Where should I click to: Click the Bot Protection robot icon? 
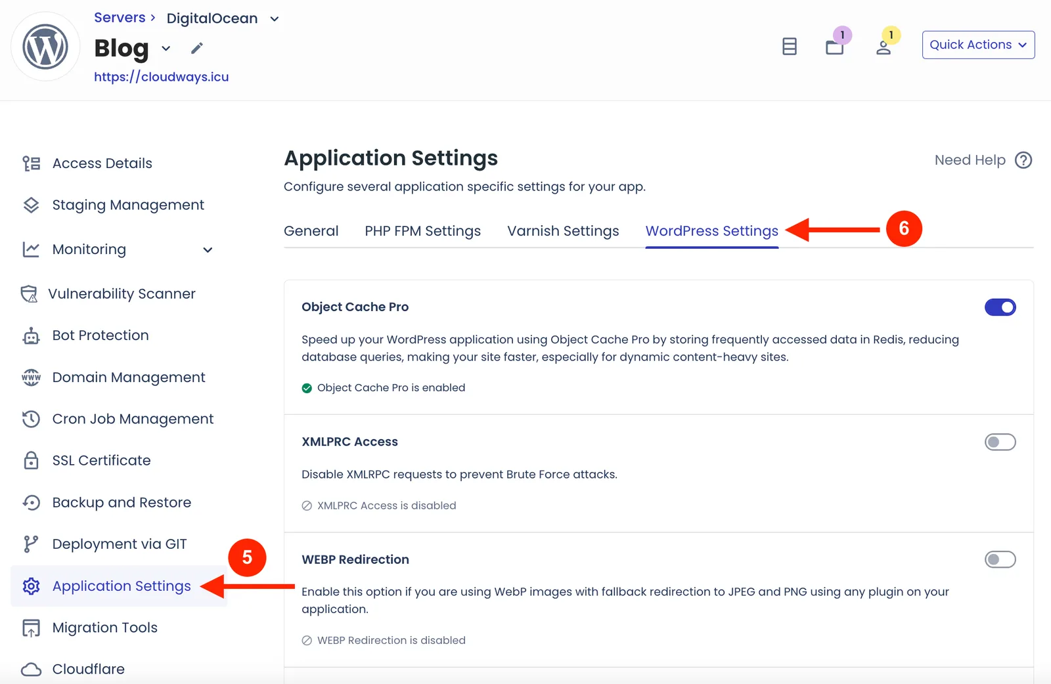[31, 336]
